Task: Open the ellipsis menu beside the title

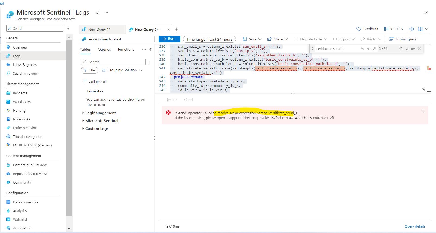Action: pyautogui.click(x=106, y=12)
